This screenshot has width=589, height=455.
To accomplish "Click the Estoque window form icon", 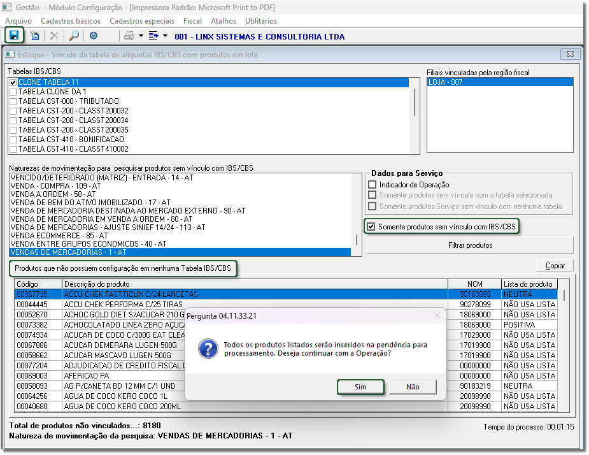I will pyautogui.click(x=10, y=55).
